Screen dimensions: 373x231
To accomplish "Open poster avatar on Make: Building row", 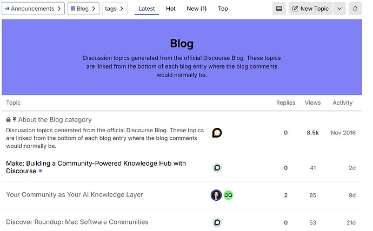I will (x=217, y=168).
